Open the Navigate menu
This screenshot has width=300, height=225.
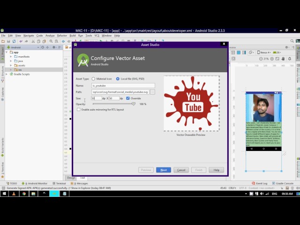point(29,36)
